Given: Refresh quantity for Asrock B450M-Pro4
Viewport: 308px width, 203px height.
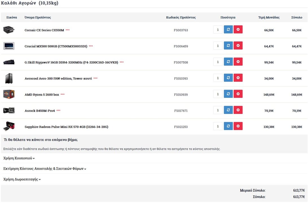Looking at the screenshot, I should pyautogui.click(x=228, y=110).
